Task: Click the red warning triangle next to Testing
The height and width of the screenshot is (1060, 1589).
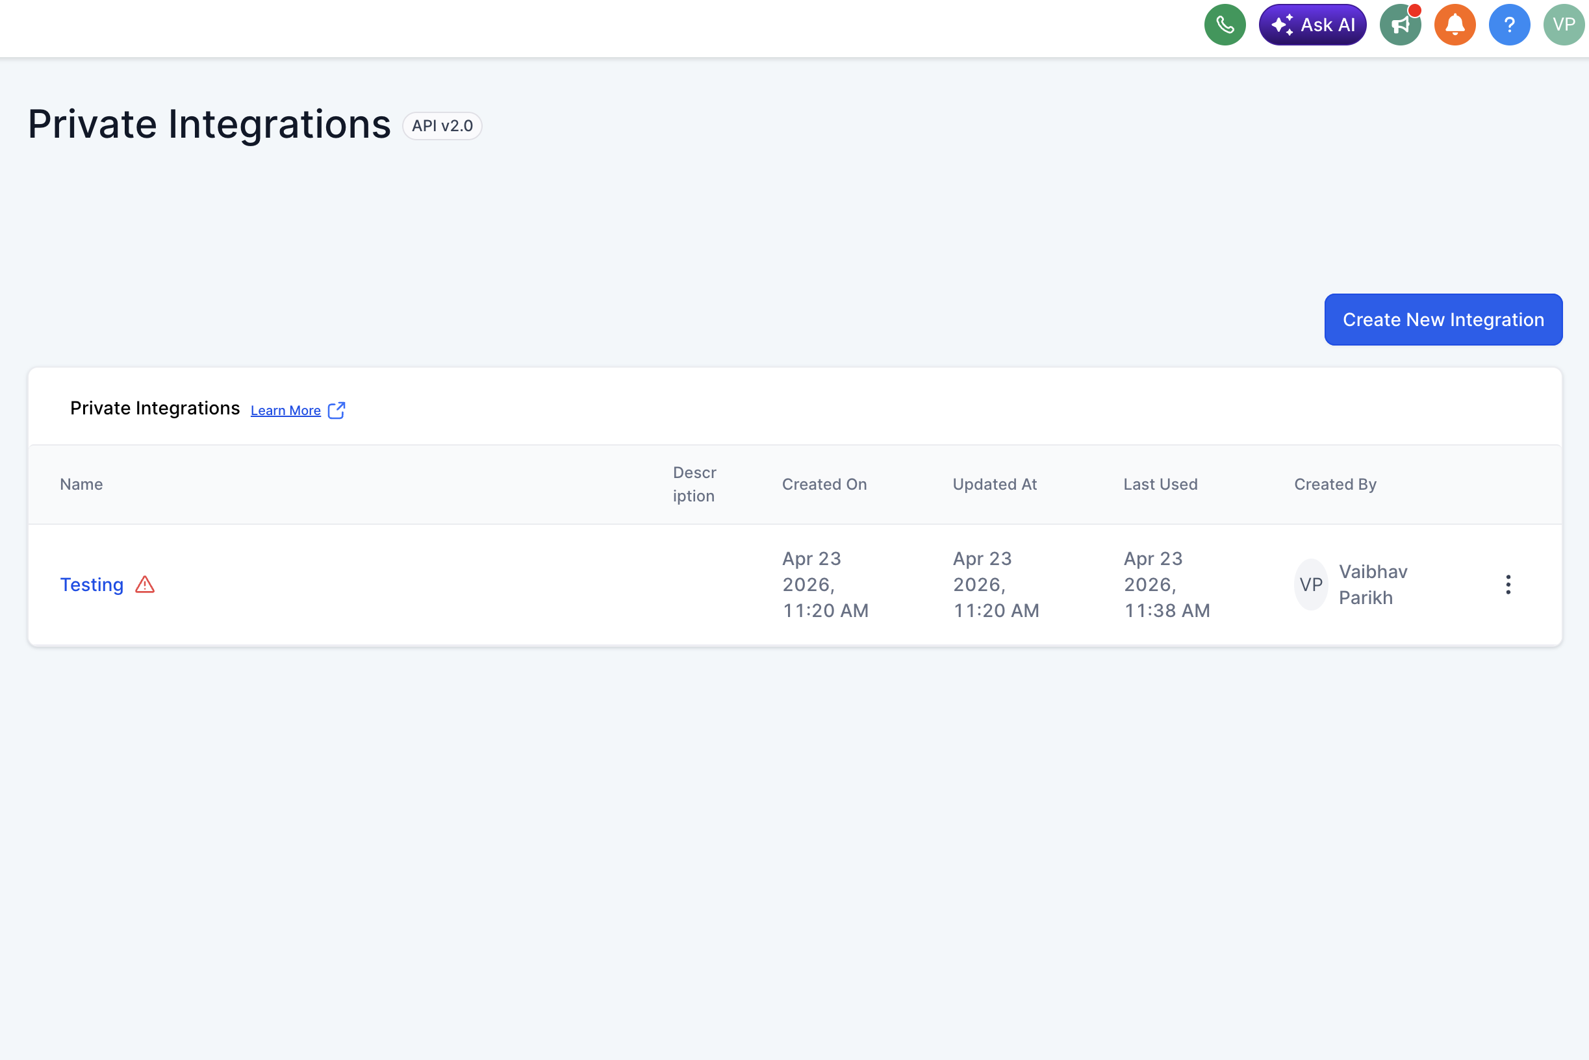Action: pyautogui.click(x=145, y=585)
